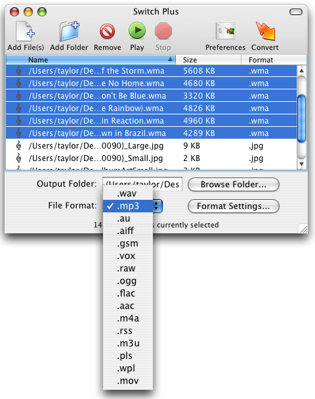This screenshot has width=315, height=399.
Task: Choose .raw from the format menu
Action: point(128,268)
